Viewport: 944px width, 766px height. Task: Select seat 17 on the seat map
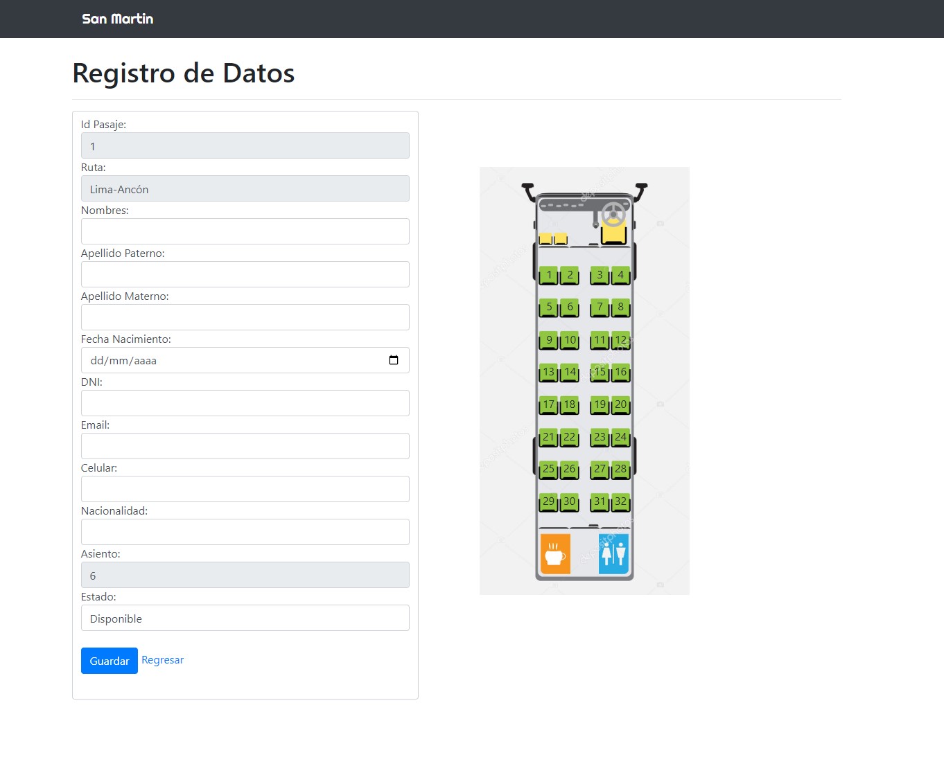pyautogui.click(x=548, y=404)
